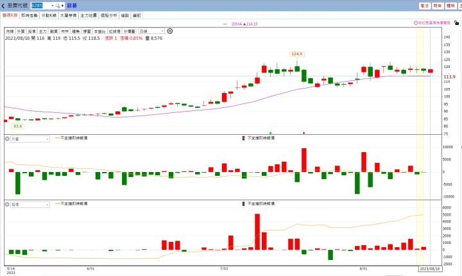Open the 投信 indicator dropdown
This screenshot has height=276, width=462.
[30, 204]
